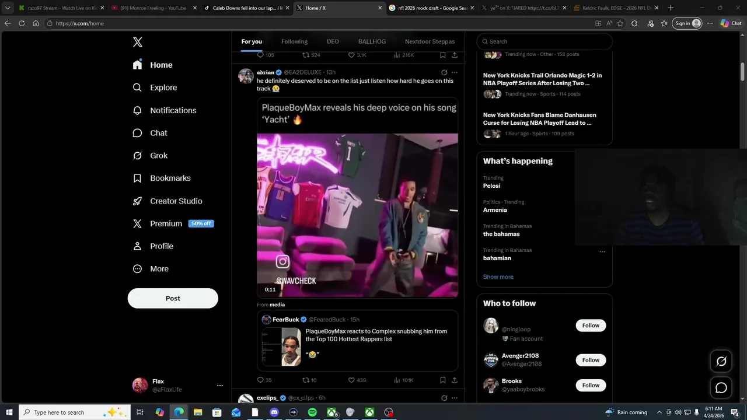Image resolution: width=747 pixels, height=420 pixels.
Task: Switch to the DEO tab
Action: coord(333,41)
